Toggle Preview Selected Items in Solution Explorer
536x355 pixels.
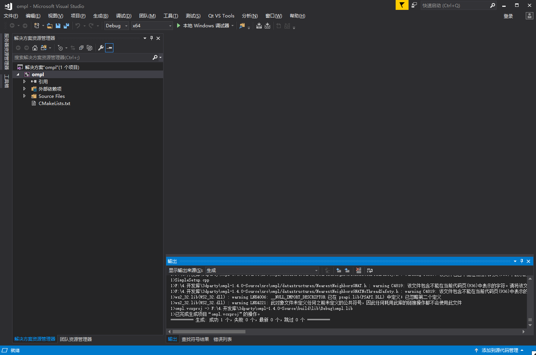[90, 48]
